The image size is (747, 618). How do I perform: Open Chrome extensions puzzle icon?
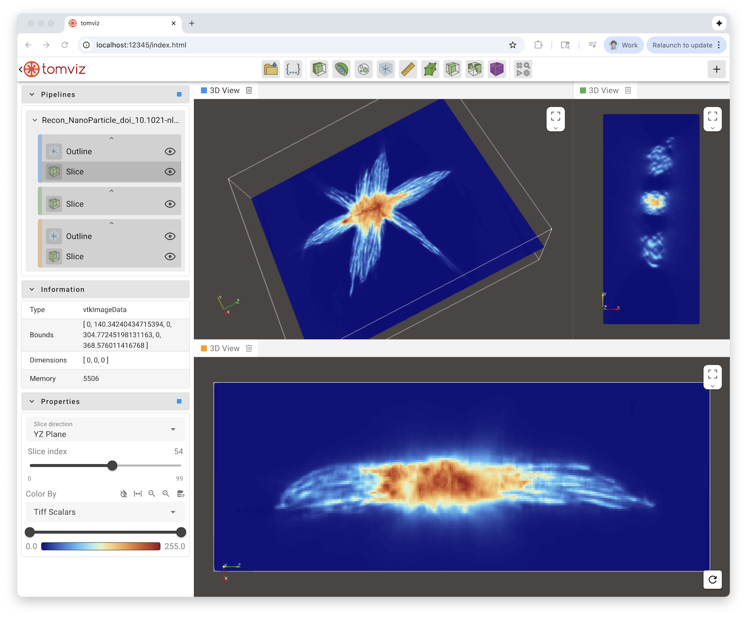coord(539,45)
